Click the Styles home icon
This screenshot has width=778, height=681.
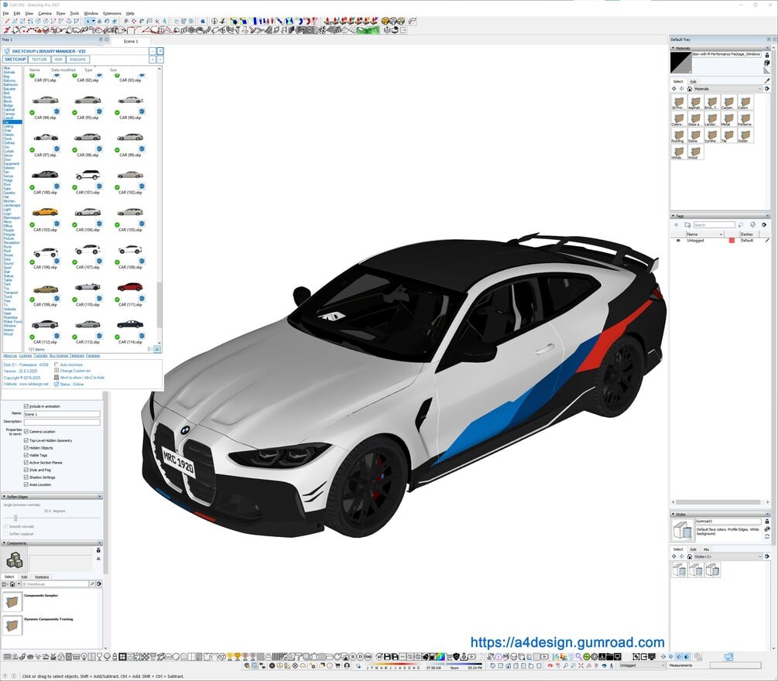[690, 556]
